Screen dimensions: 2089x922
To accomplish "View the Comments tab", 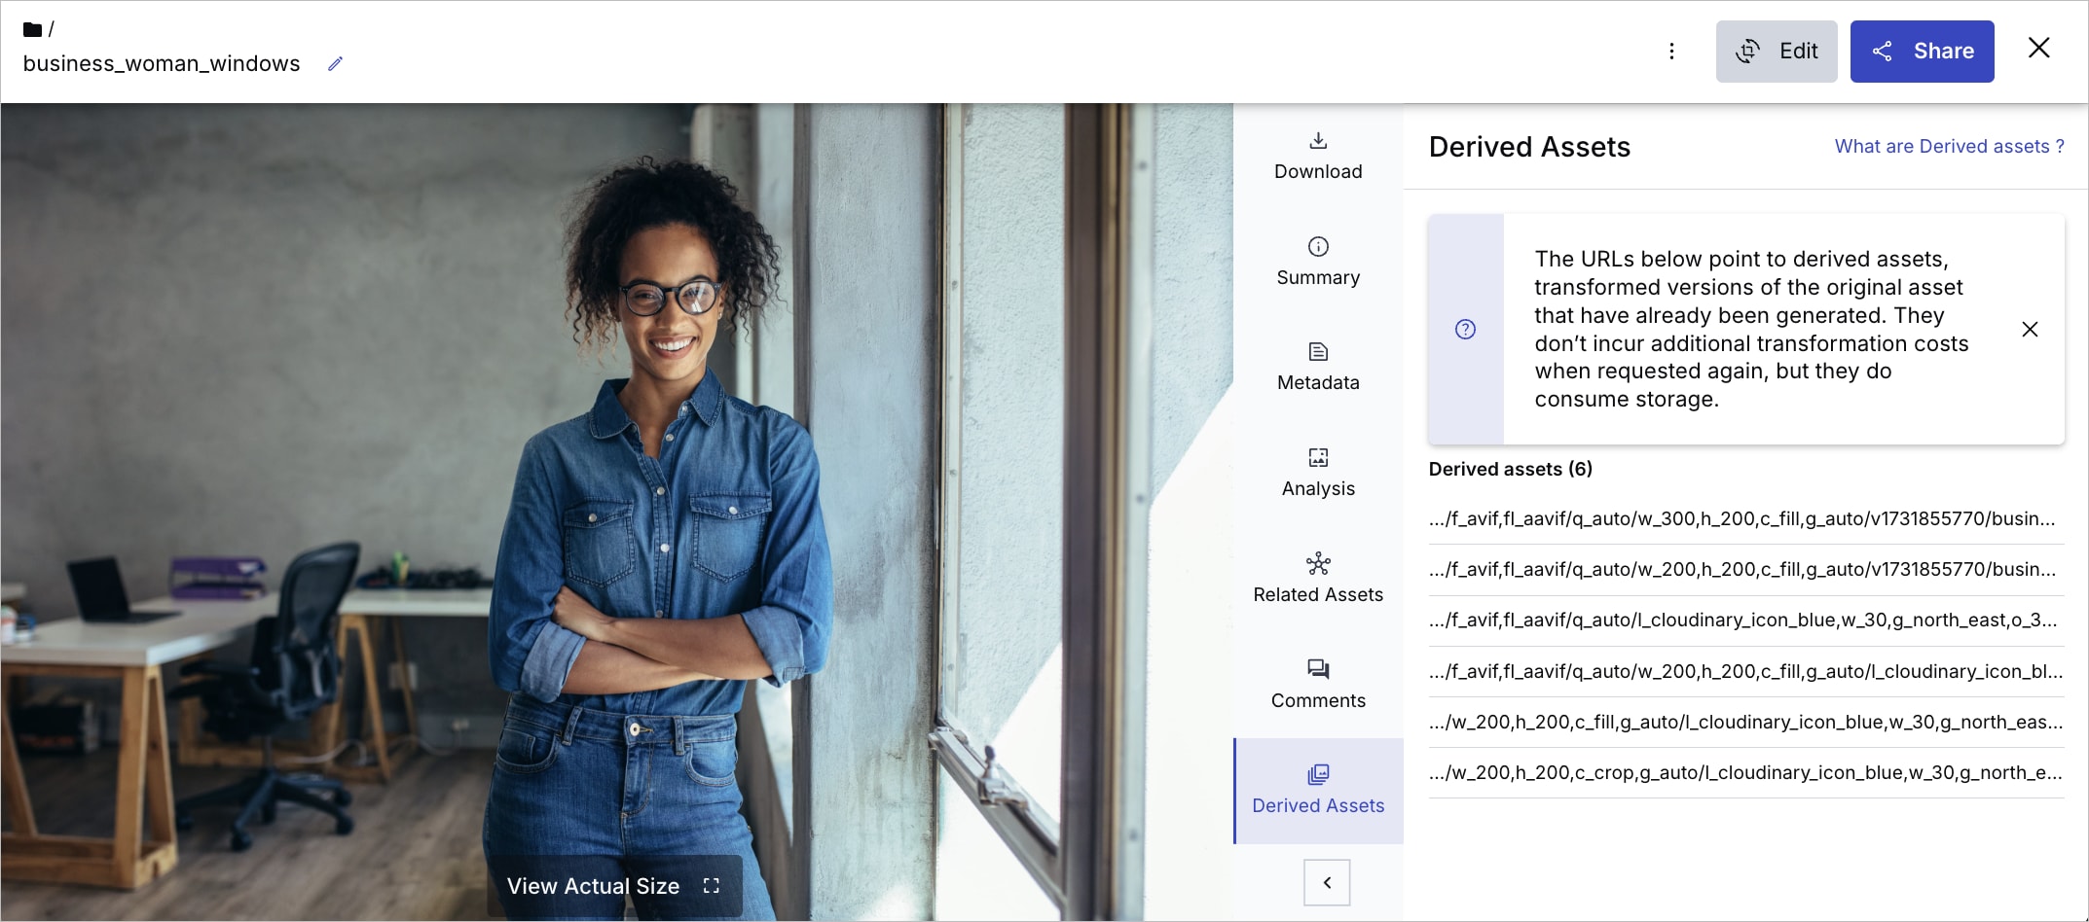I will pos(1318,685).
